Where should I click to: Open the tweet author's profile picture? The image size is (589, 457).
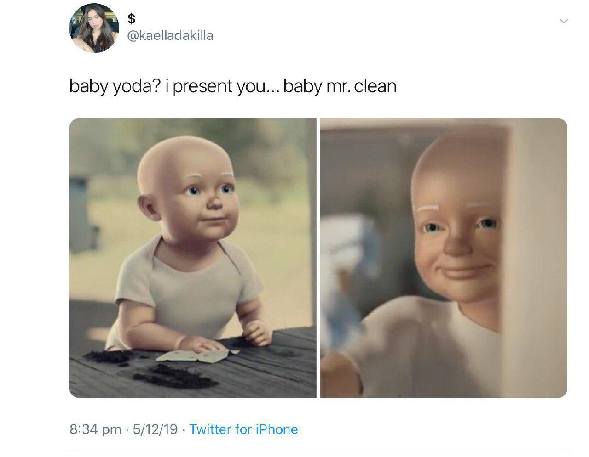pos(94,28)
